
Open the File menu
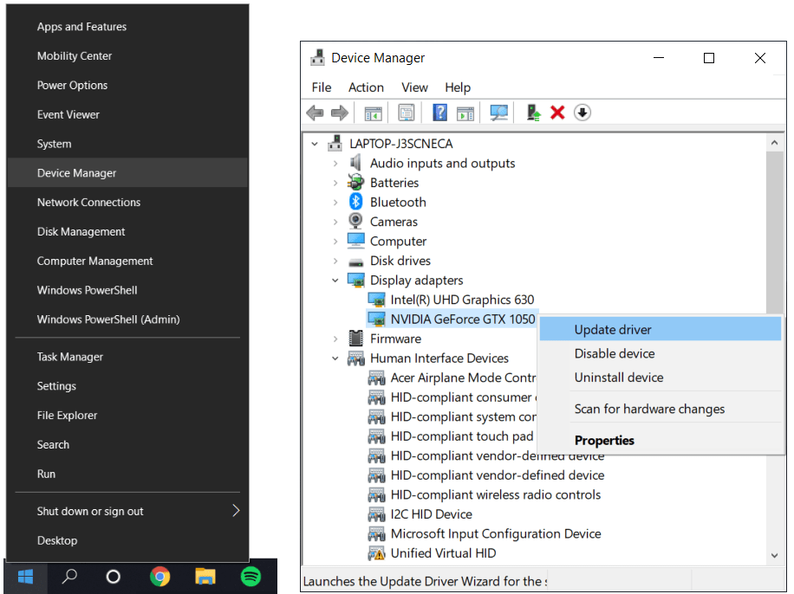pos(322,87)
